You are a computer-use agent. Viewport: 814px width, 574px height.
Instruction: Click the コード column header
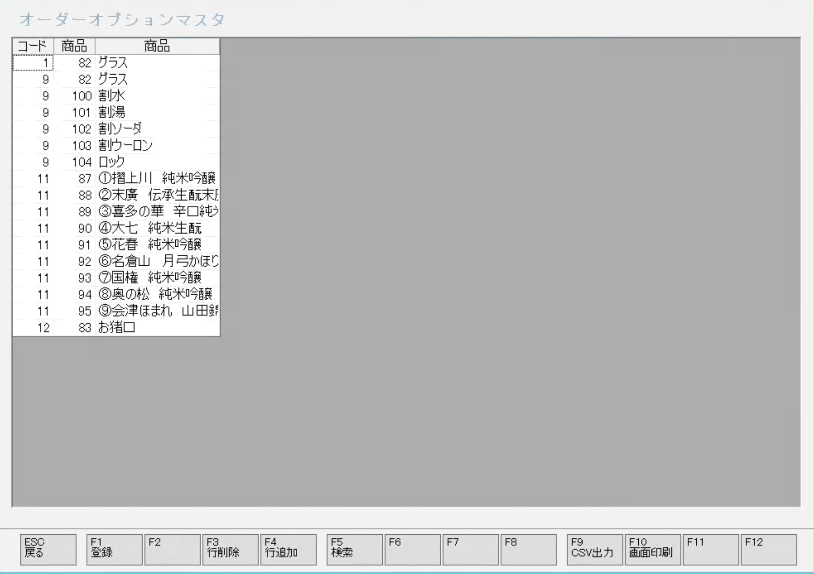(x=33, y=46)
